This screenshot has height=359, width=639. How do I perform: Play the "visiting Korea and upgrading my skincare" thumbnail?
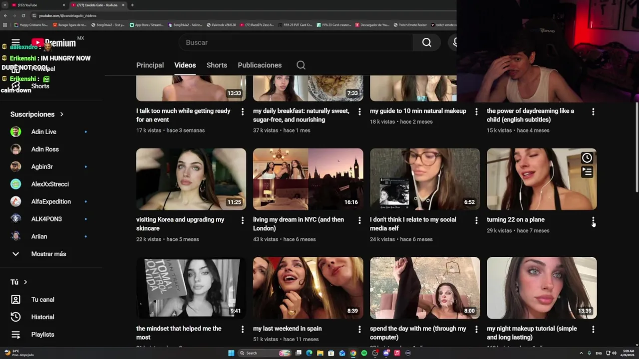click(x=191, y=179)
